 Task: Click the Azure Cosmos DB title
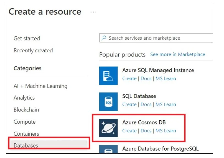(x=144, y=122)
